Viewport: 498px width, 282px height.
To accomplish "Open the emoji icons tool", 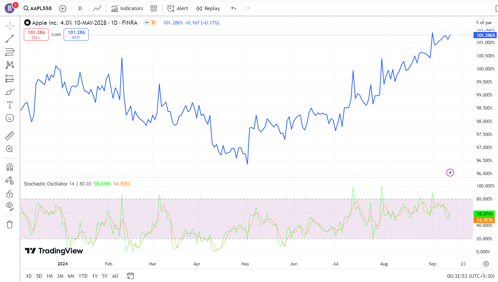I will (10, 118).
